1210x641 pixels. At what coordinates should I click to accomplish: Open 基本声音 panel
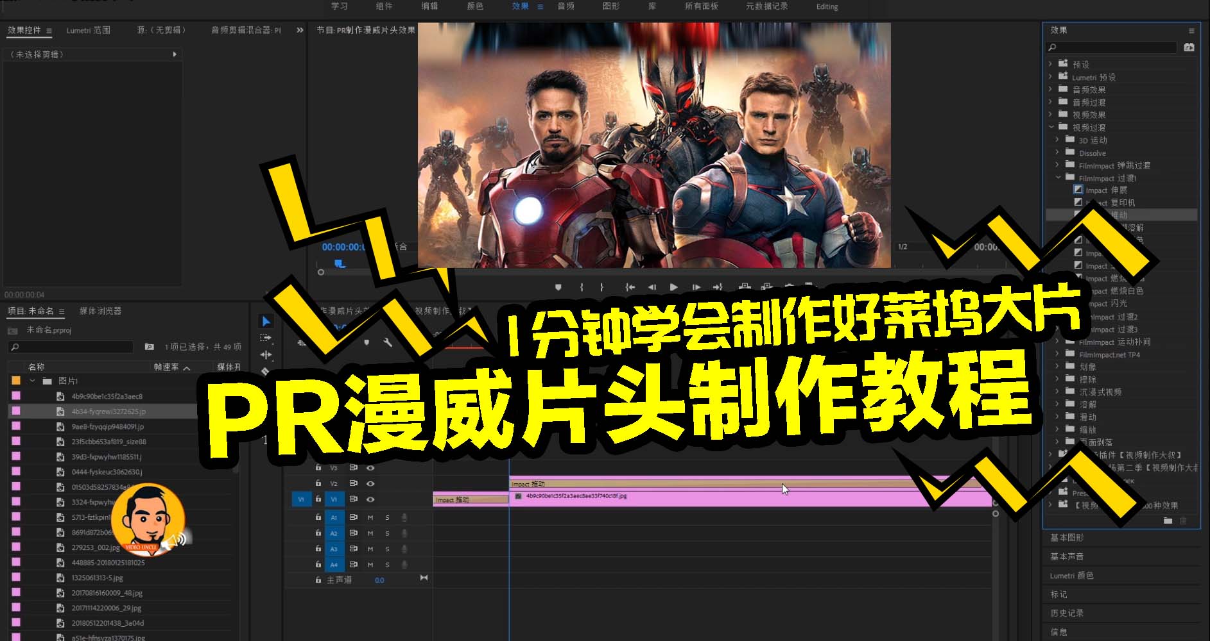click(x=1067, y=556)
